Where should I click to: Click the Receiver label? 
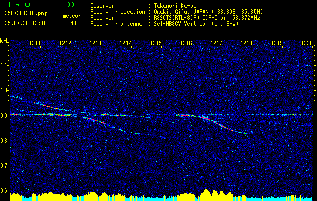[x=102, y=18]
